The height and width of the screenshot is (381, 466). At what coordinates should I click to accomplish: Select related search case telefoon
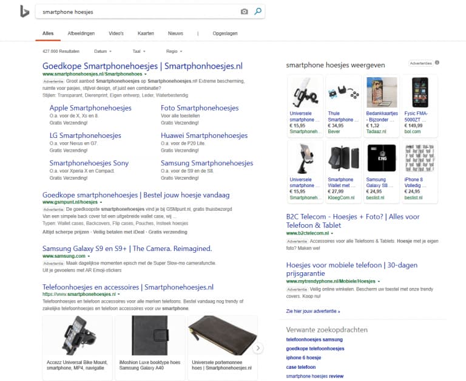pyautogui.click(x=301, y=367)
